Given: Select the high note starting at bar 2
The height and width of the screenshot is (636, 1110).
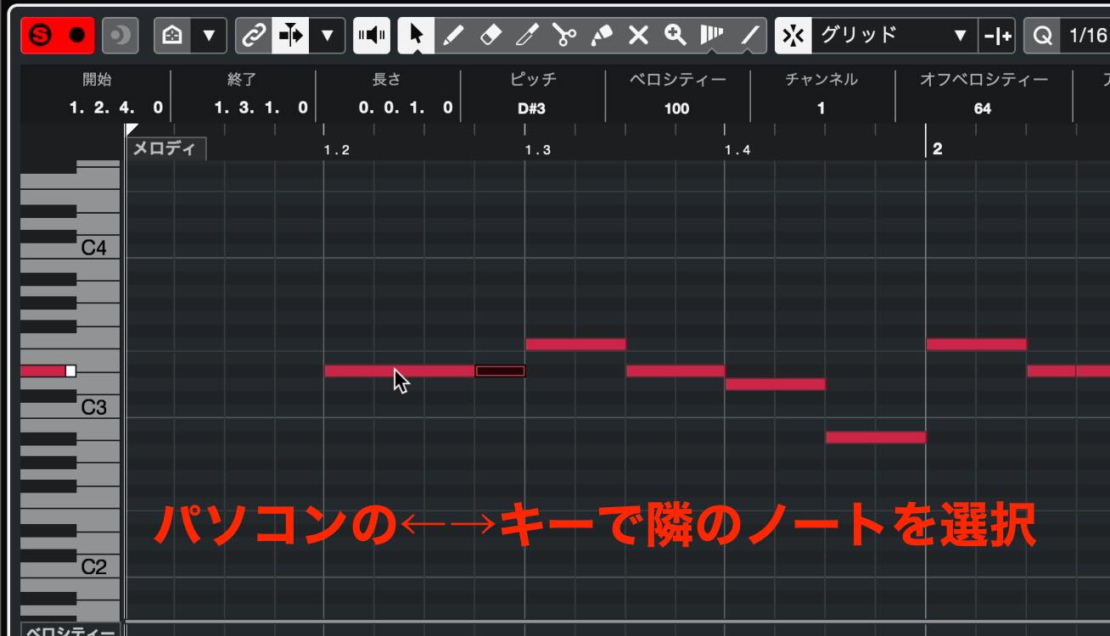Looking at the screenshot, I should click(x=977, y=344).
